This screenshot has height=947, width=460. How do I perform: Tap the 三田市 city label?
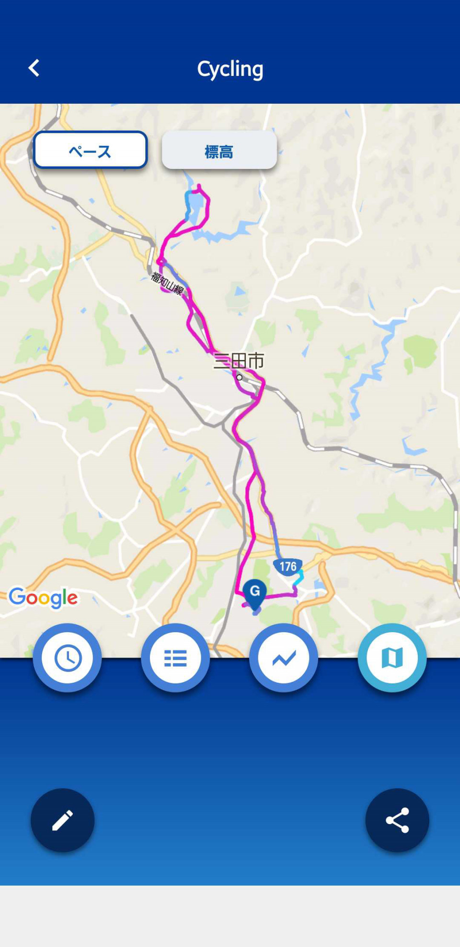(x=239, y=361)
